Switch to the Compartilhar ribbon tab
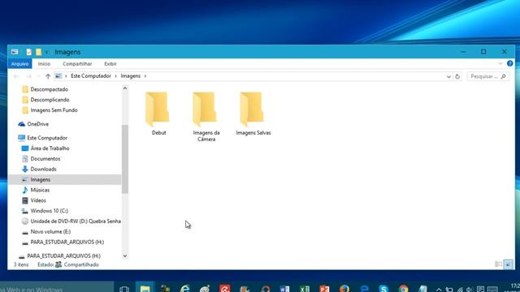The width and height of the screenshot is (520, 292). [x=77, y=63]
